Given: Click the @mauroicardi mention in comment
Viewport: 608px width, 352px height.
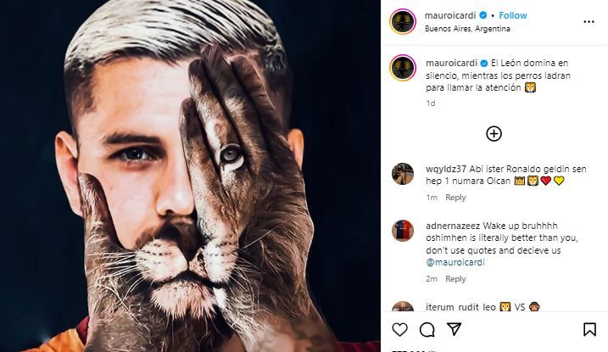Looking at the screenshot, I should pyautogui.click(x=454, y=262).
